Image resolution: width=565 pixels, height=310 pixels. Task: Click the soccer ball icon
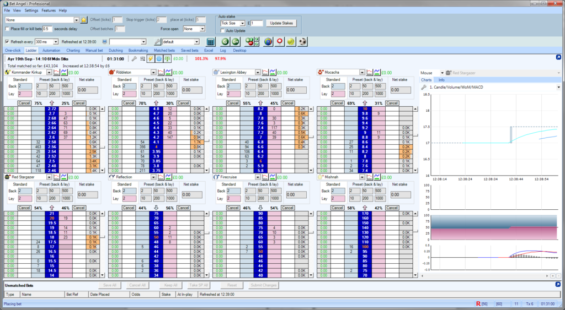302,42
